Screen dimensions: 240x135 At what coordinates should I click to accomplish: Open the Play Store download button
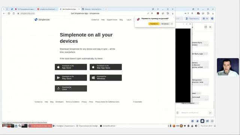[71, 78]
